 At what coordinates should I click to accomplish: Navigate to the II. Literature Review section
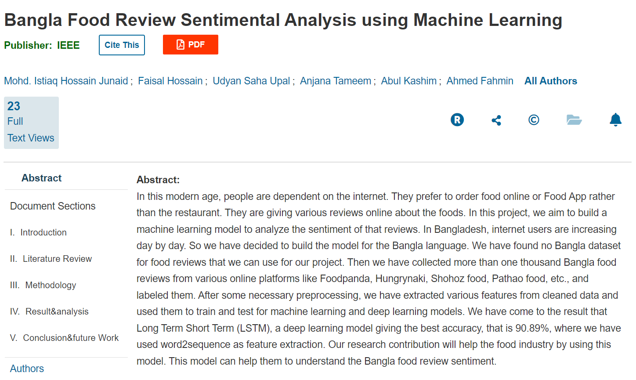(51, 258)
